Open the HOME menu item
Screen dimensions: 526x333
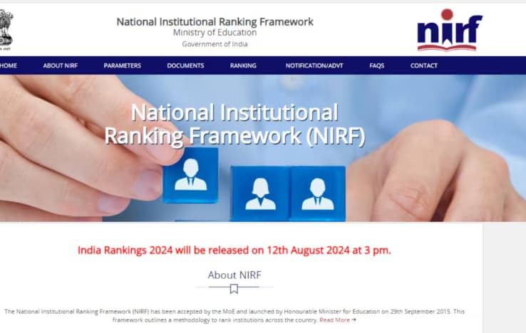pyautogui.click(x=8, y=65)
